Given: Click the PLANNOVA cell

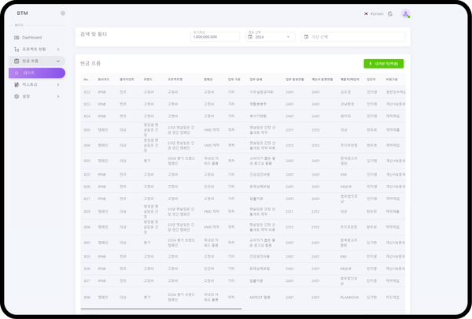Looking at the screenshot, I should point(349,298).
